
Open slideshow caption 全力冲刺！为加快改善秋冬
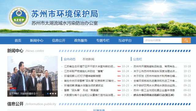tap(23, 94)
